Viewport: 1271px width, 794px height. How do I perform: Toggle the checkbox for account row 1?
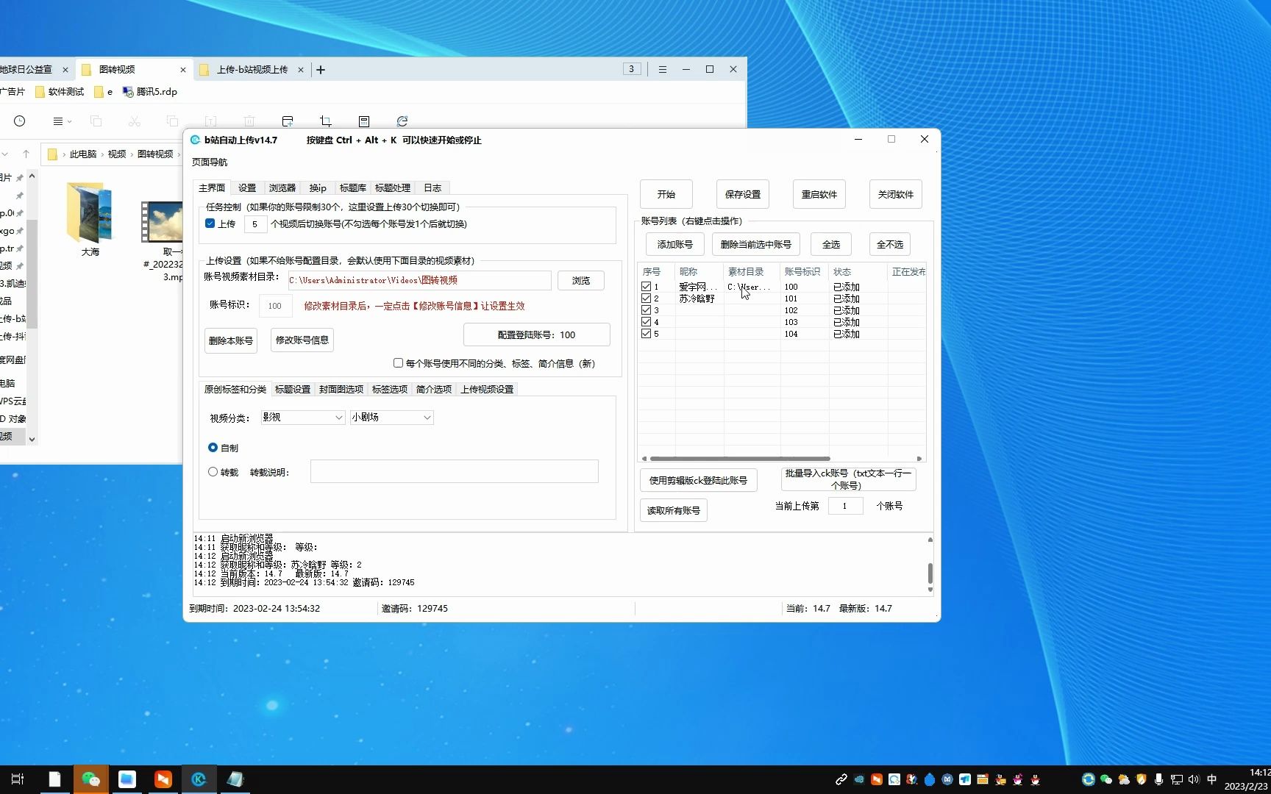[646, 287]
